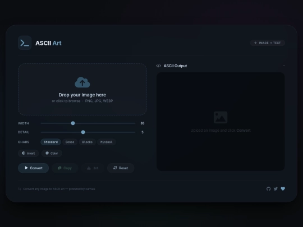
Task: Toggle the Color option
Action: point(52,153)
